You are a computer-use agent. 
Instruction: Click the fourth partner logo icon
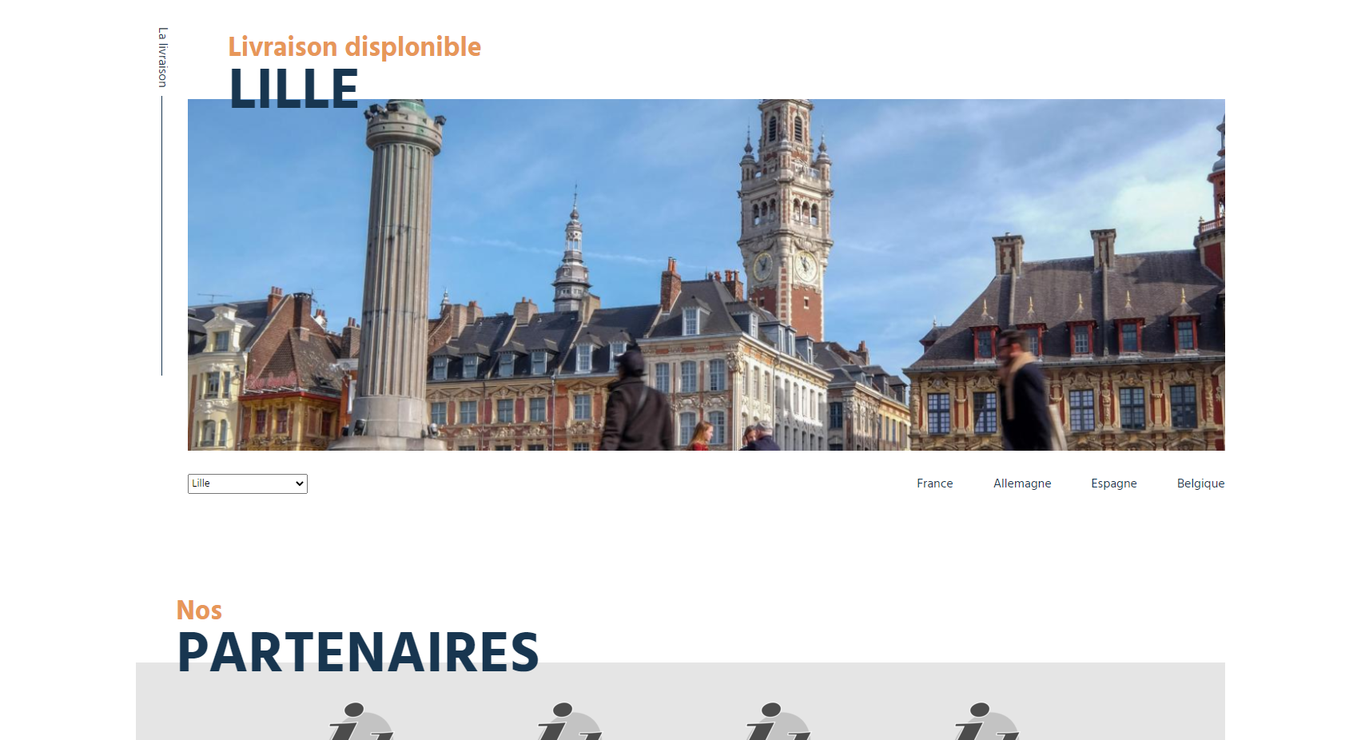pyautogui.click(x=987, y=722)
